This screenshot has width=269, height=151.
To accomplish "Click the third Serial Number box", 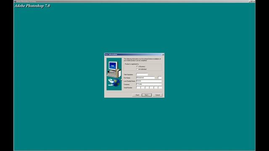I will click(147, 88).
